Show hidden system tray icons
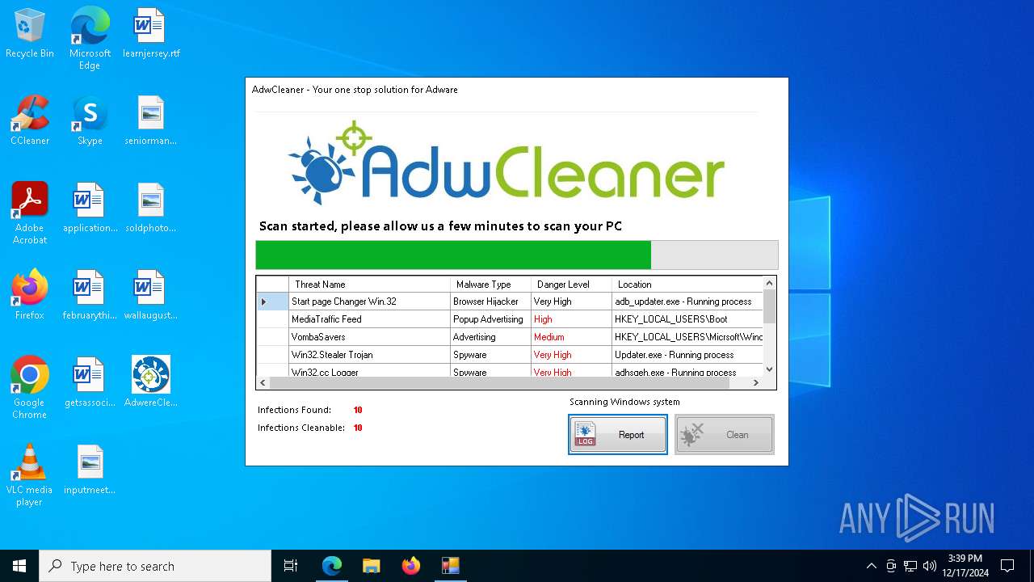Screen dimensions: 1034x582 tap(871, 566)
